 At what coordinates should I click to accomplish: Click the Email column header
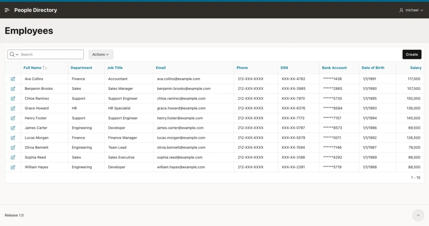point(160,68)
